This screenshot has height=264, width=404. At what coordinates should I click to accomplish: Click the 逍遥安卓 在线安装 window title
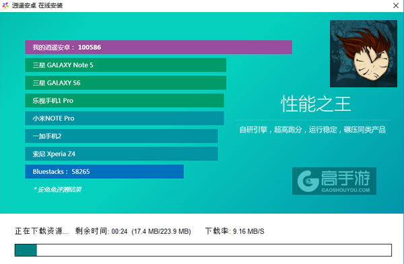tap(37, 5)
